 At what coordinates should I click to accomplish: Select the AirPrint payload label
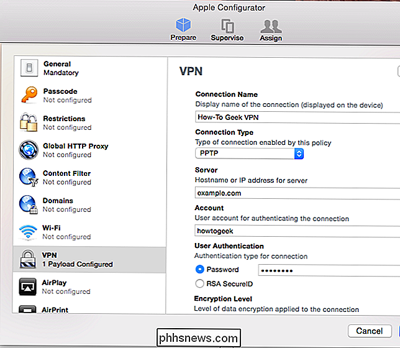pos(55,310)
